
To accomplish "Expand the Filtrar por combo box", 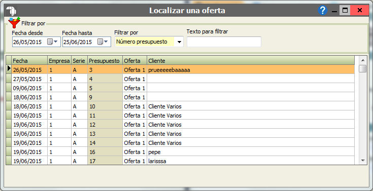I will (x=179, y=42).
